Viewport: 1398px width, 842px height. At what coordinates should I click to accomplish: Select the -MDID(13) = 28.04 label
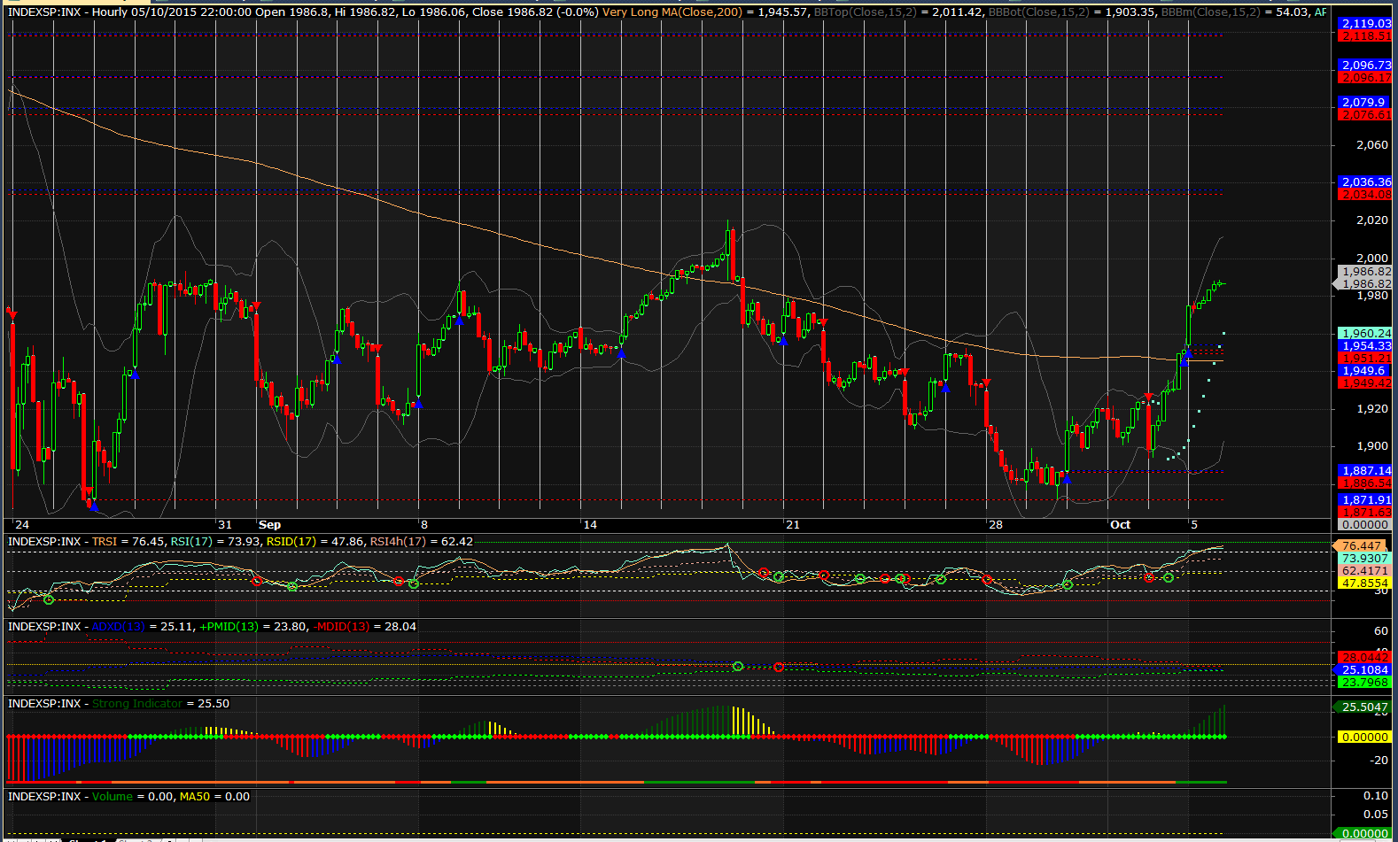[x=364, y=627]
